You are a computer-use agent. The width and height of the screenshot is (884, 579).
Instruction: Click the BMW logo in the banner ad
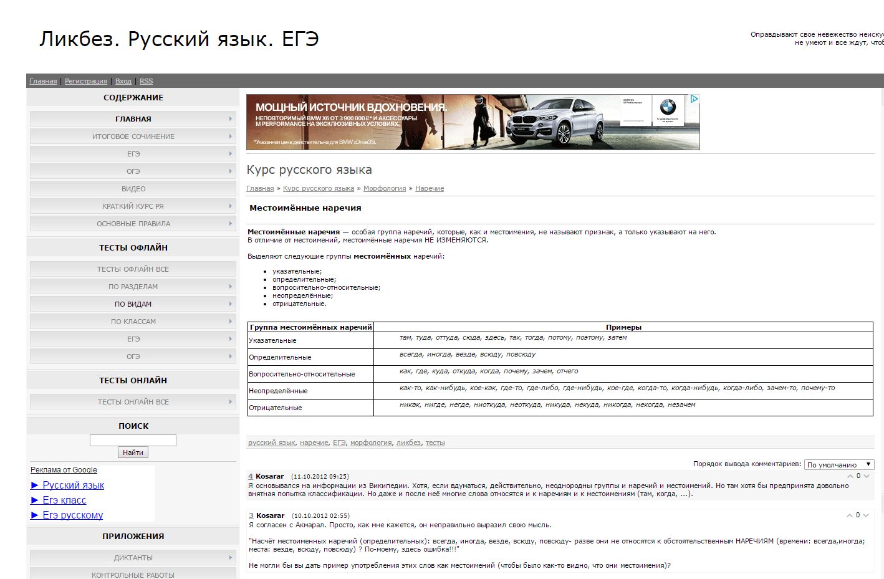tap(668, 107)
